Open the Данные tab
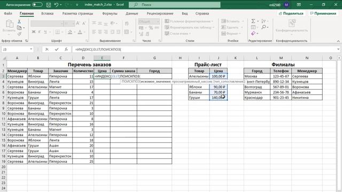Viewport: 342px width, 192px height. tap(132, 13)
